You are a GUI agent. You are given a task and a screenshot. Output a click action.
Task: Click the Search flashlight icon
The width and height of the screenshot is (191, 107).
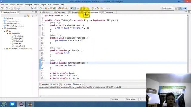(x=66, y=8)
